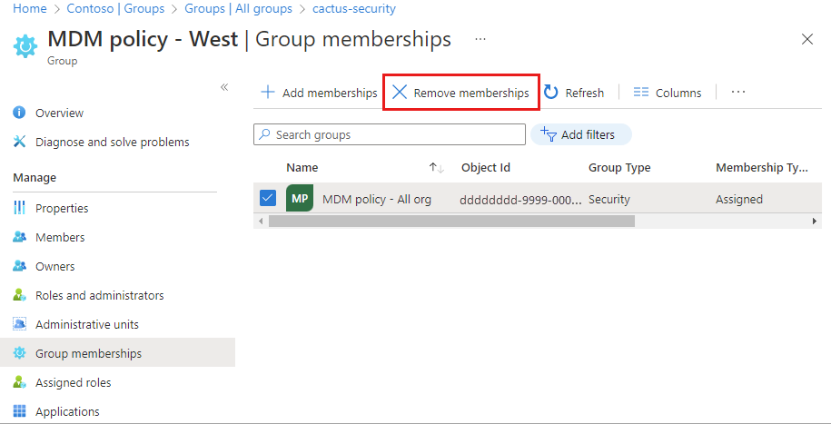
Task: Collapse the left navigation menu chevron
Action: click(224, 87)
